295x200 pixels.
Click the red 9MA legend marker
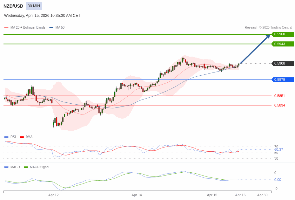click(22, 137)
